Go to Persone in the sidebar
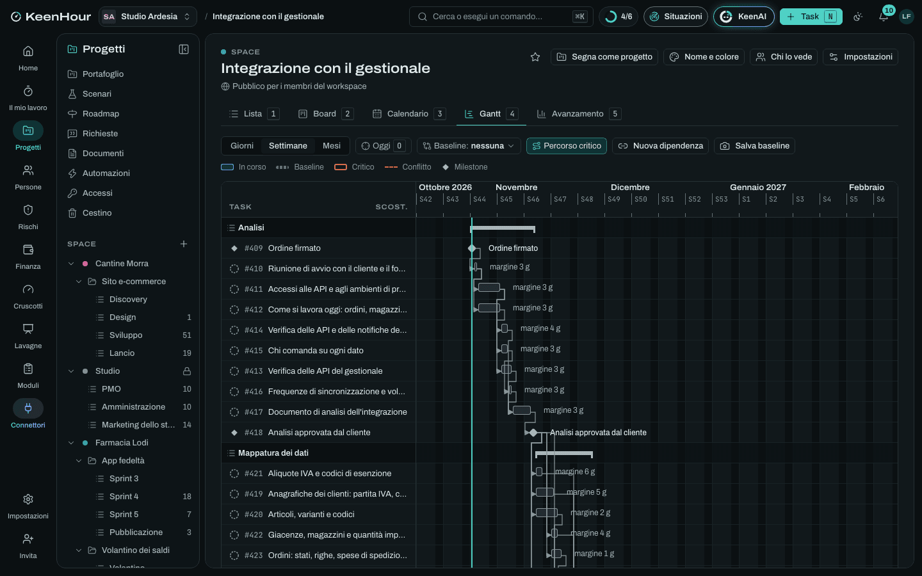This screenshot has height=576, width=922. (x=28, y=177)
